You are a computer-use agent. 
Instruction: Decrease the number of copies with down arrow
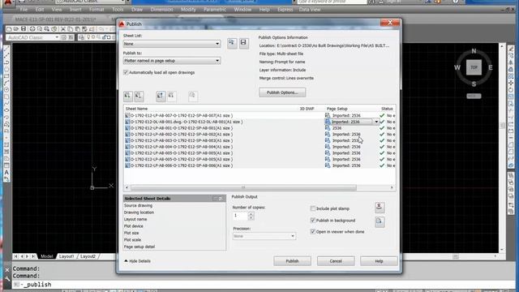(251, 218)
